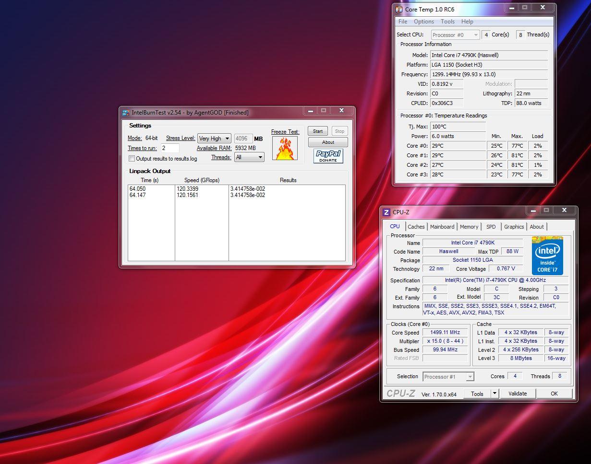
Task: Click the CPUID 0x306C3 value
Action: point(446,103)
